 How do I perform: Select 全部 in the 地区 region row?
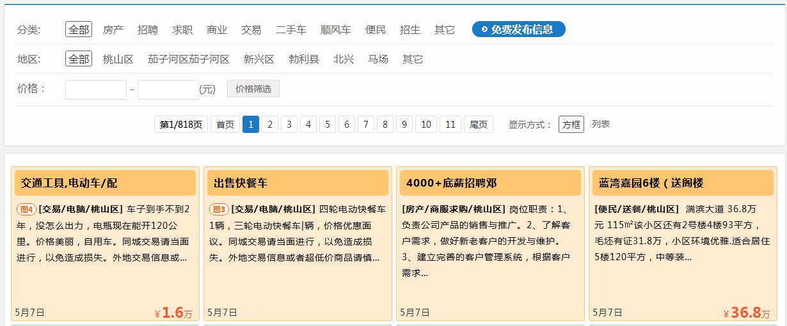click(79, 59)
